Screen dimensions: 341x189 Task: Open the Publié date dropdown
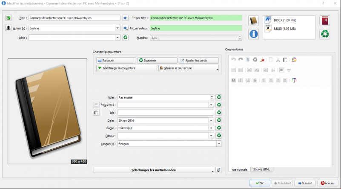tap(211, 128)
